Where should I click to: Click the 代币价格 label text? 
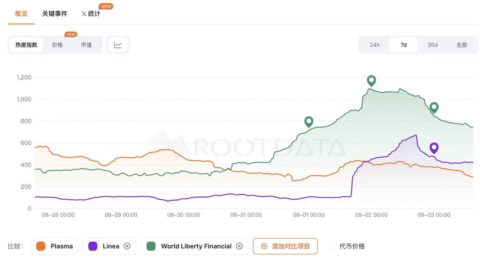tap(352, 246)
